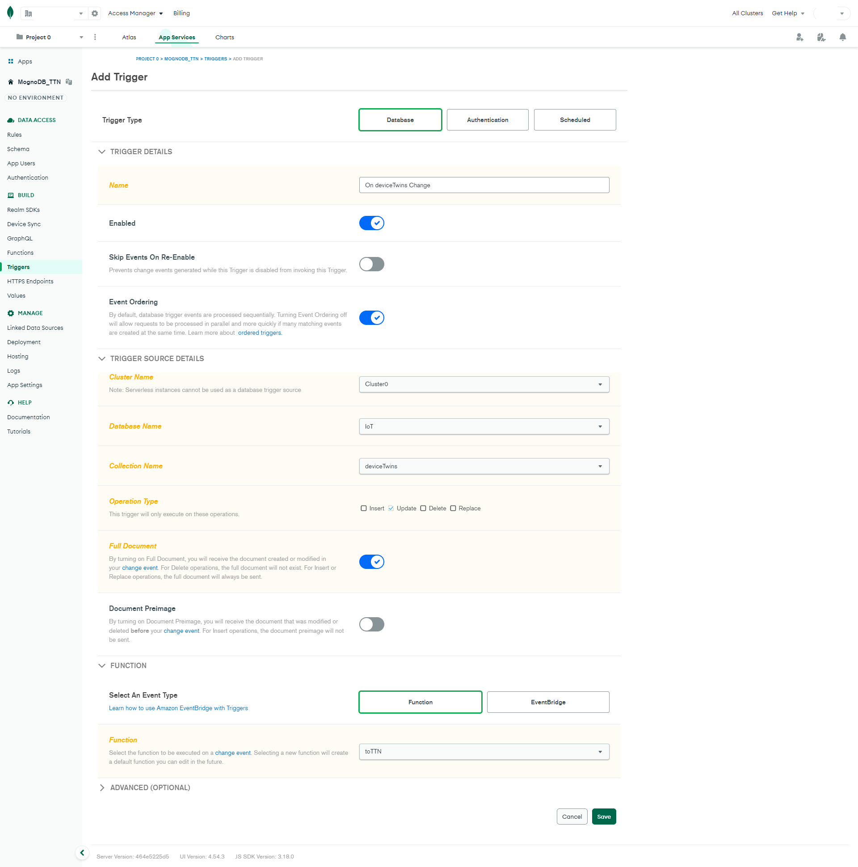The width and height of the screenshot is (858, 867).
Task: Collapse sidebar with left arrow icon
Action: tap(82, 853)
